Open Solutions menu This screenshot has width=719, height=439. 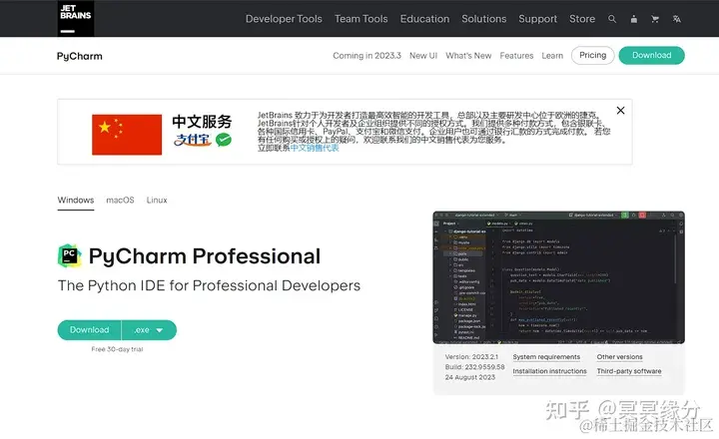(x=483, y=19)
